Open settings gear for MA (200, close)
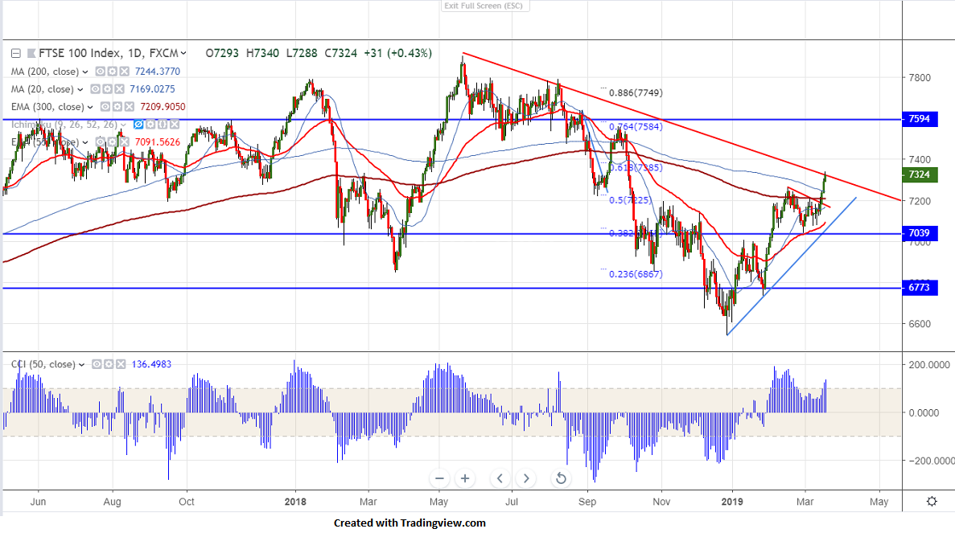This screenshot has width=955, height=533. point(112,72)
